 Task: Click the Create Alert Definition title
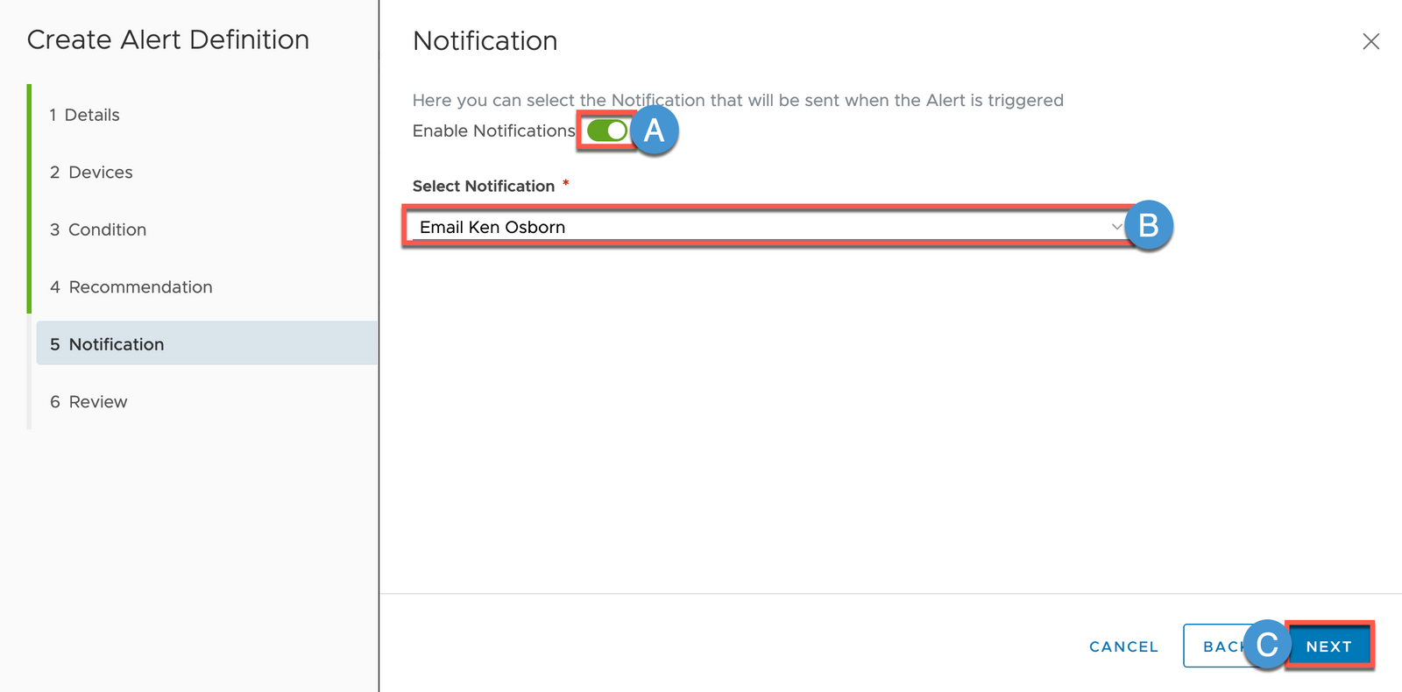coord(168,39)
